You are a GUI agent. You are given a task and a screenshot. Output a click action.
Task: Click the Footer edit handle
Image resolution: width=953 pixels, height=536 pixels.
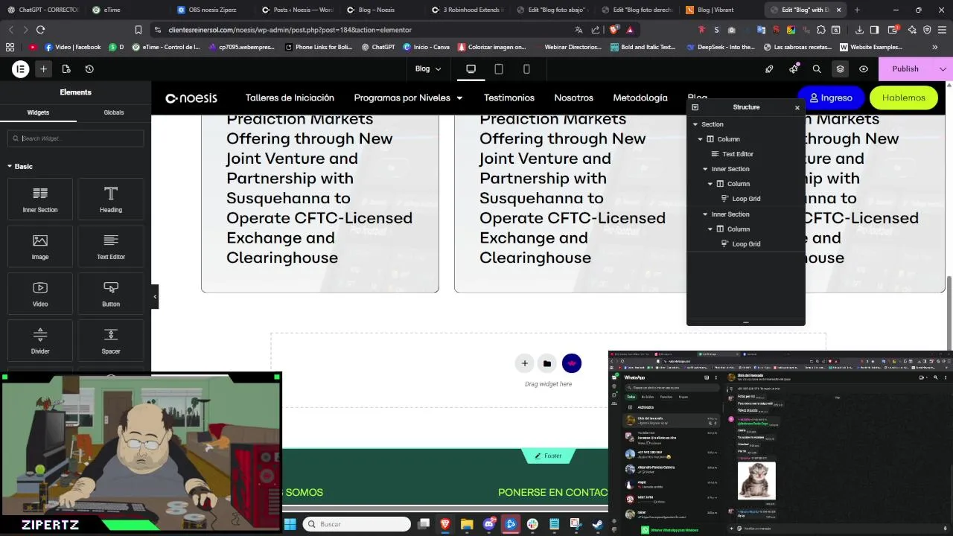pos(547,456)
